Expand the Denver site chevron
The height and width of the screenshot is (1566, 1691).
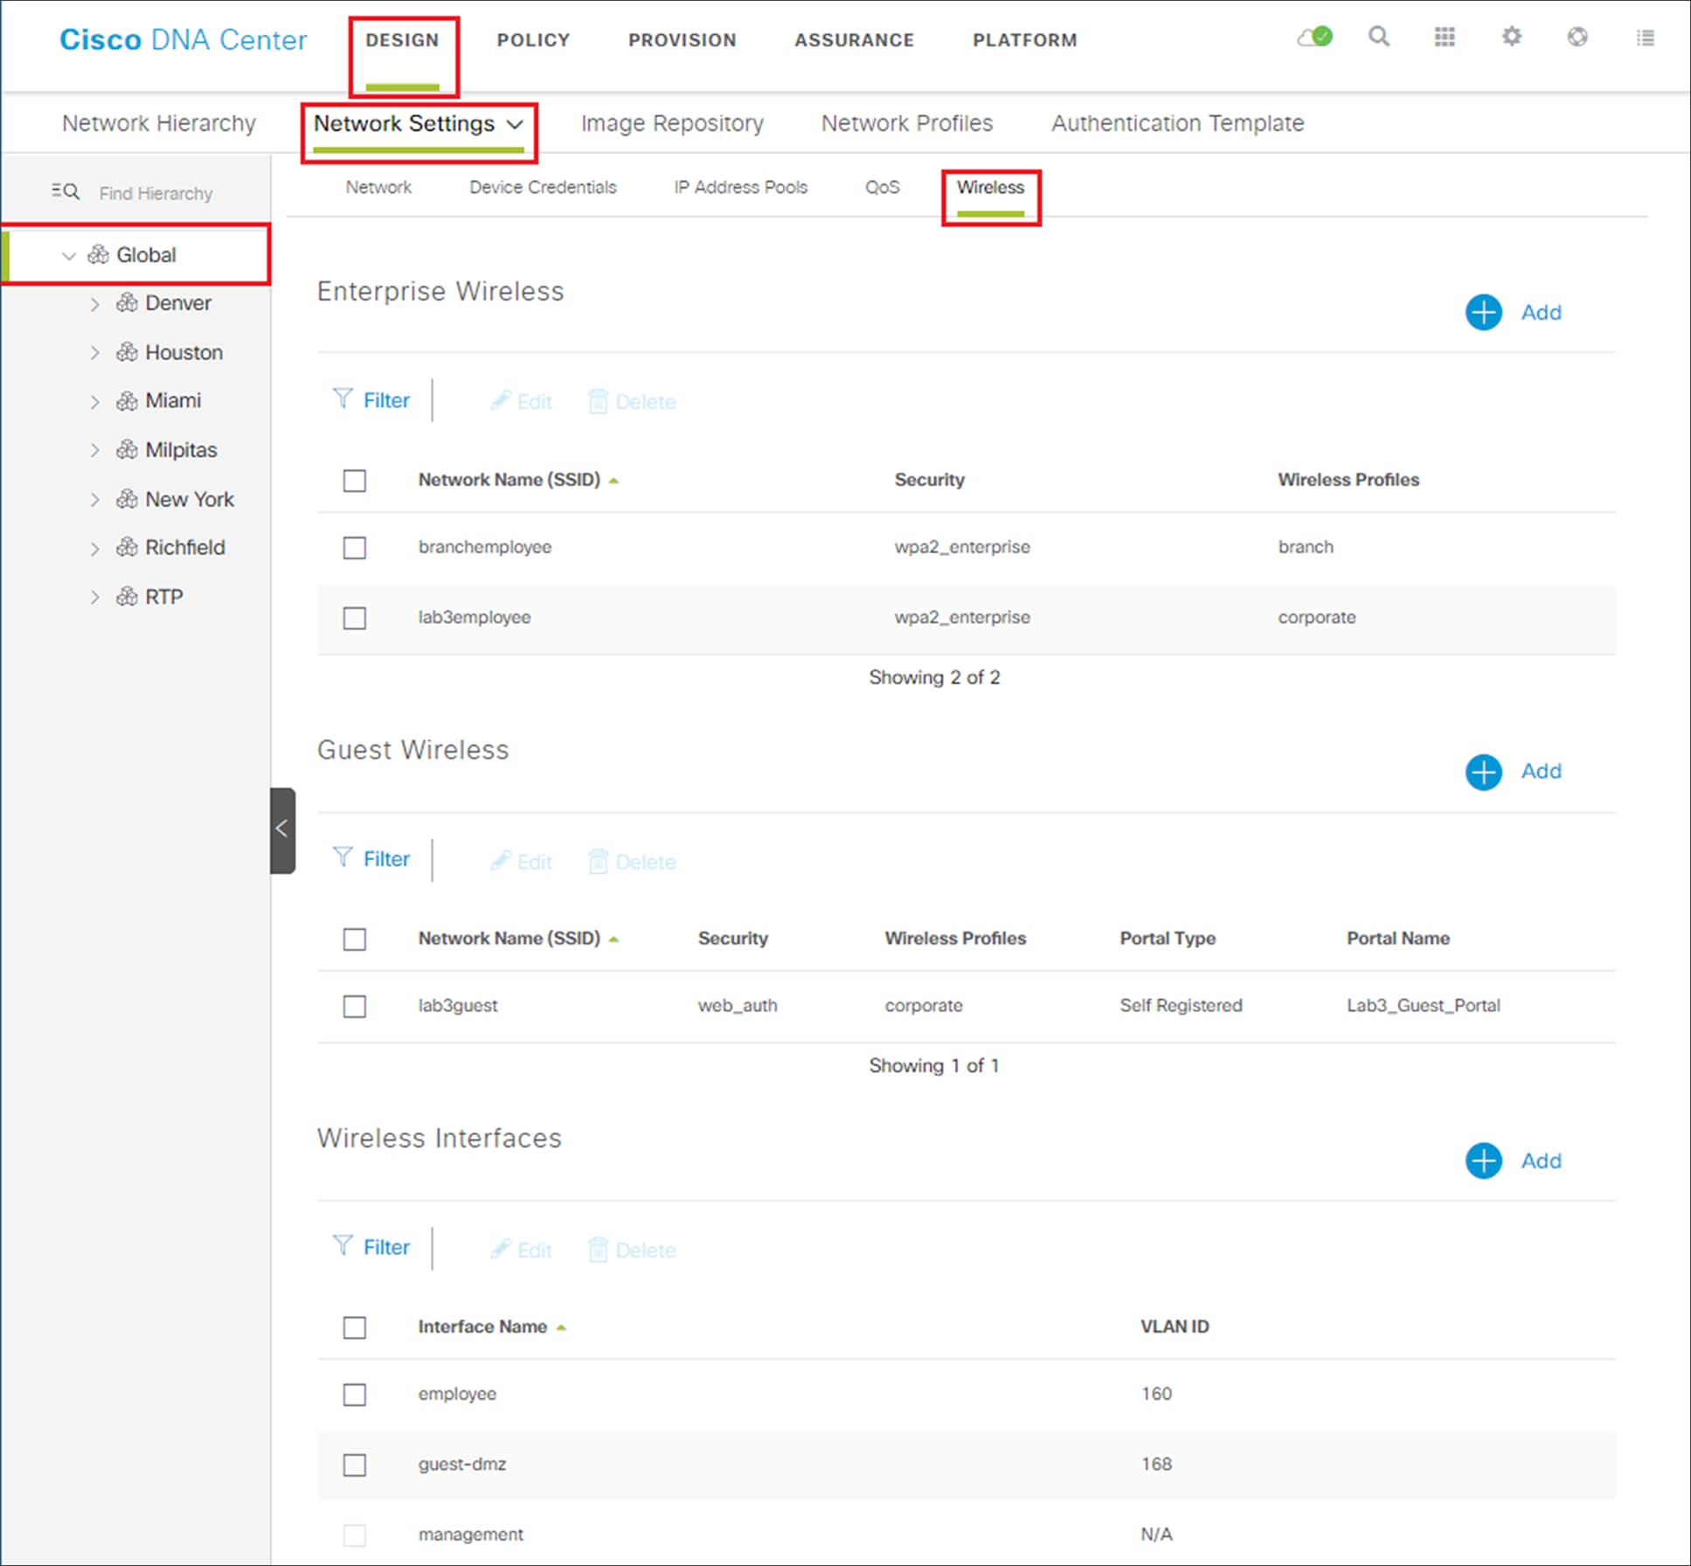pos(94,304)
